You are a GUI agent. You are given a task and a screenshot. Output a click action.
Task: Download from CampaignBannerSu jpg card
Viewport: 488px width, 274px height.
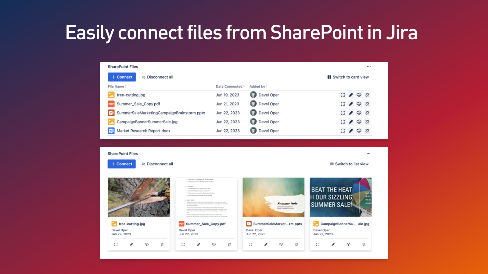click(349, 244)
